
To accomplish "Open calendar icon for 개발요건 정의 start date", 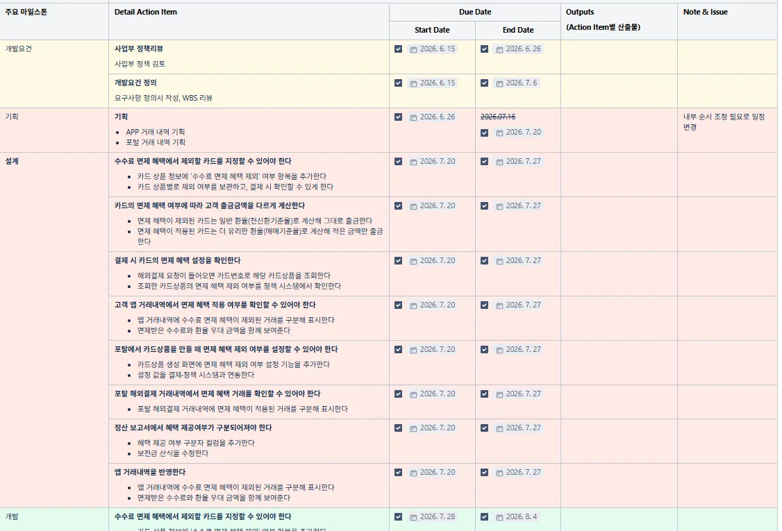I will coord(413,83).
